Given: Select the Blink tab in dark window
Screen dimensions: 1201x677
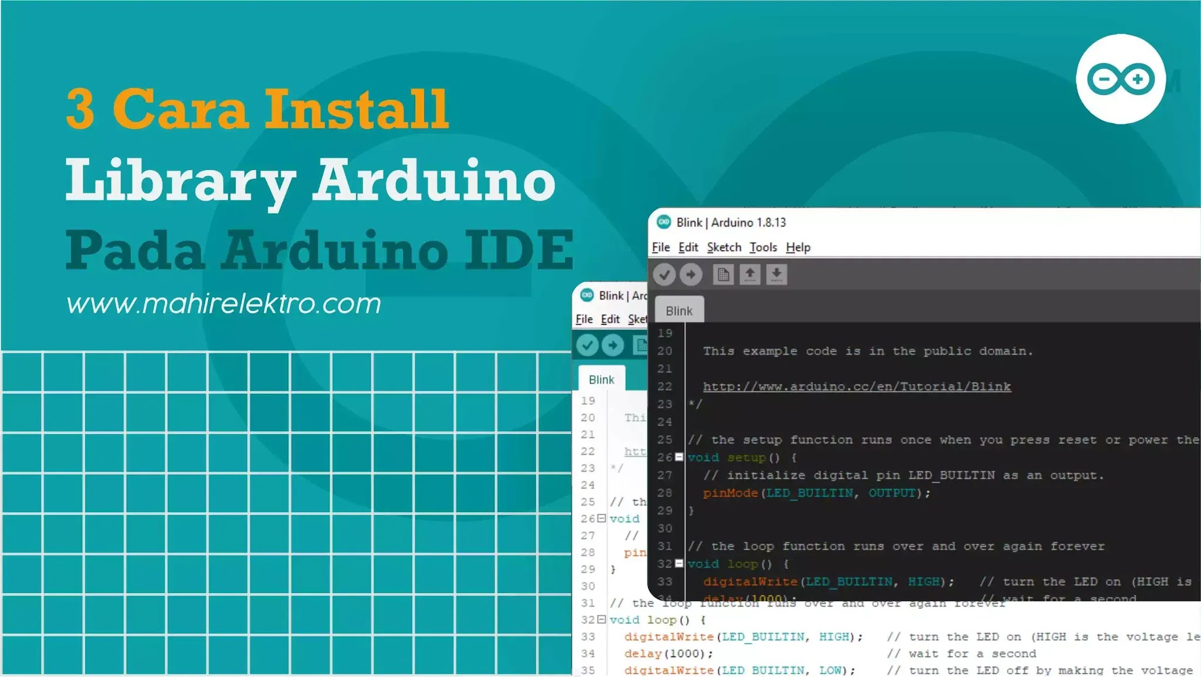Looking at the screenshot, I should click(x=679, y=310).
